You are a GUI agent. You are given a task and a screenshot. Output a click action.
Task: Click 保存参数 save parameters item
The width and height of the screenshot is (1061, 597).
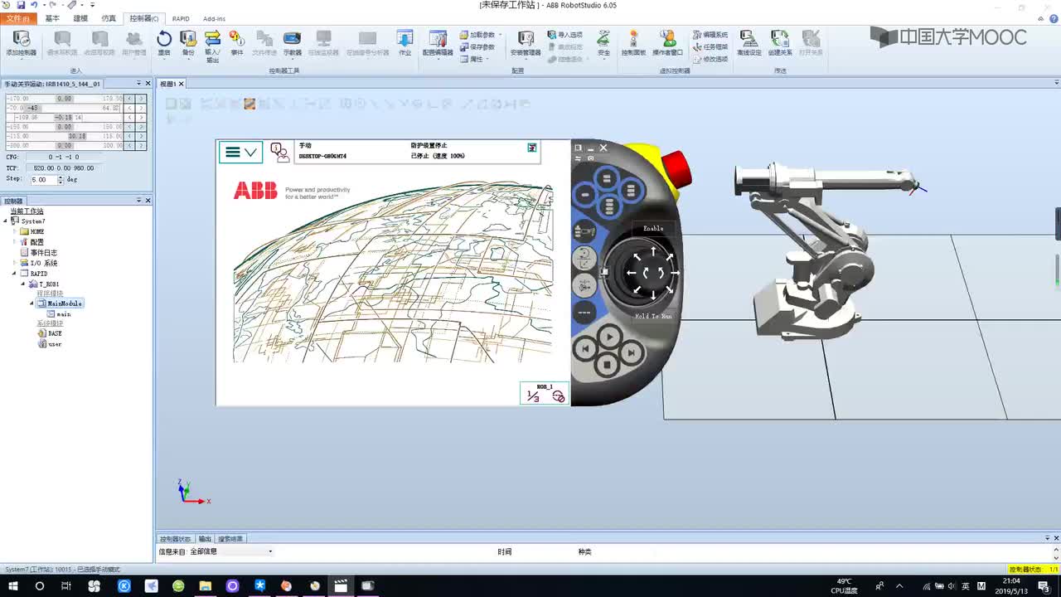click(477, 46)
